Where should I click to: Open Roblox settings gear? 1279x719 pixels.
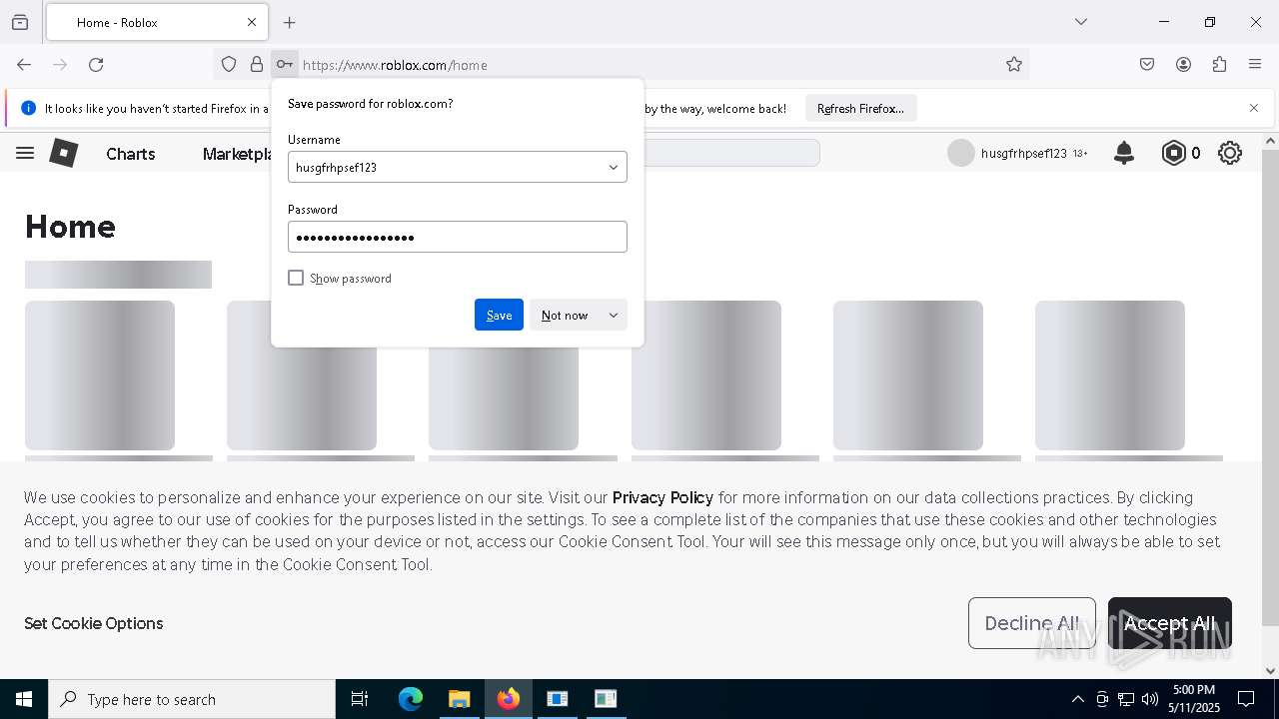1230,153
